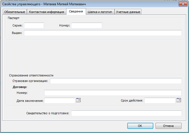Viewport: 189px width, 133px height.
Task: Switch to the Обязательные tab
Action: tap(15, 12)
